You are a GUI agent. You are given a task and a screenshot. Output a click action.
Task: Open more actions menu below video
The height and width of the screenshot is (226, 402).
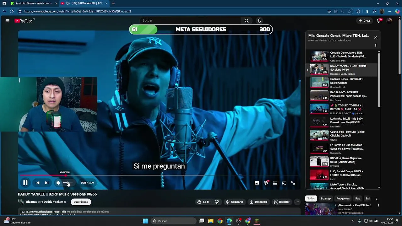pos(297,202)
